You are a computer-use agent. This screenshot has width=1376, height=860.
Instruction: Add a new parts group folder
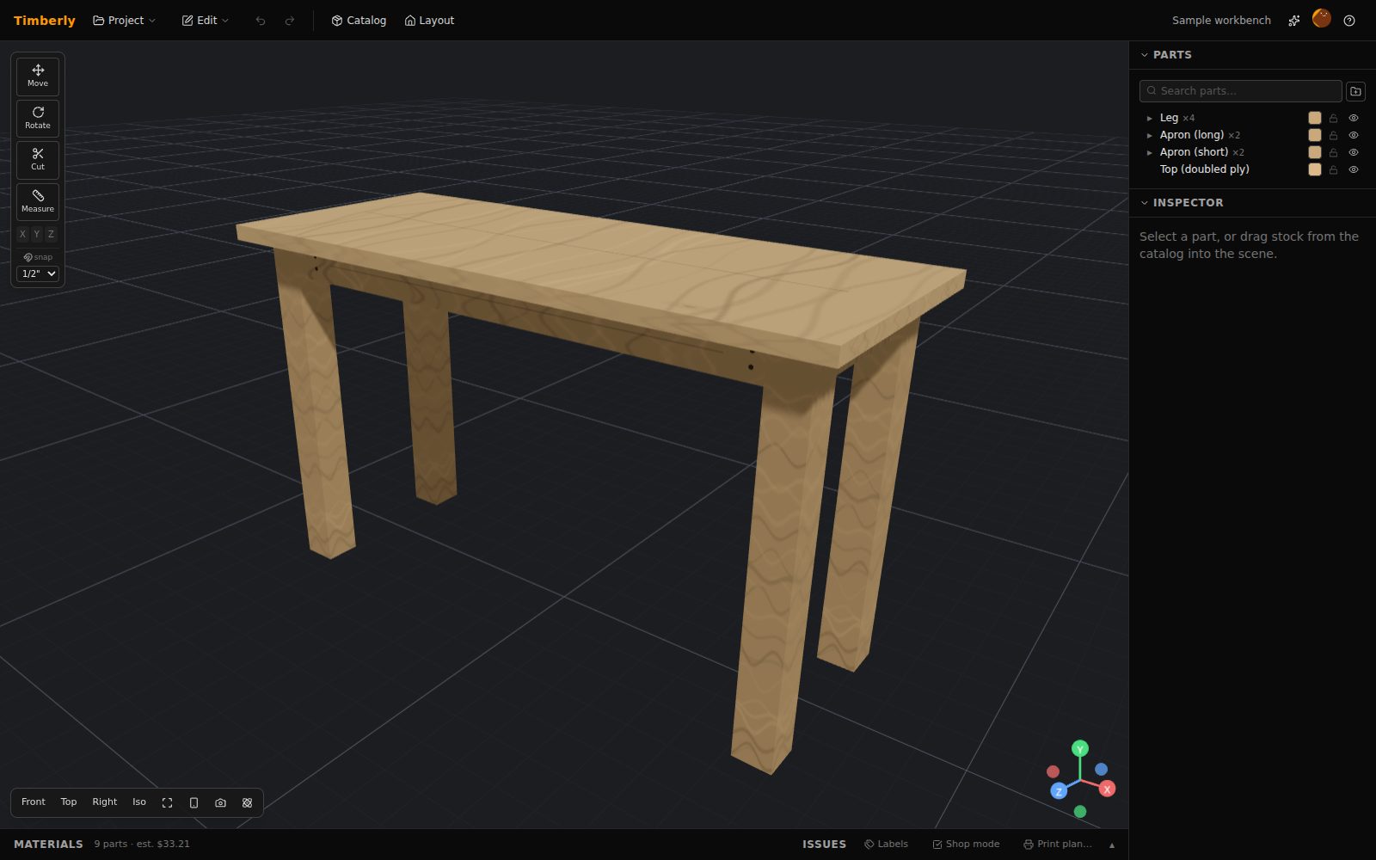(x=1355, y=91)
